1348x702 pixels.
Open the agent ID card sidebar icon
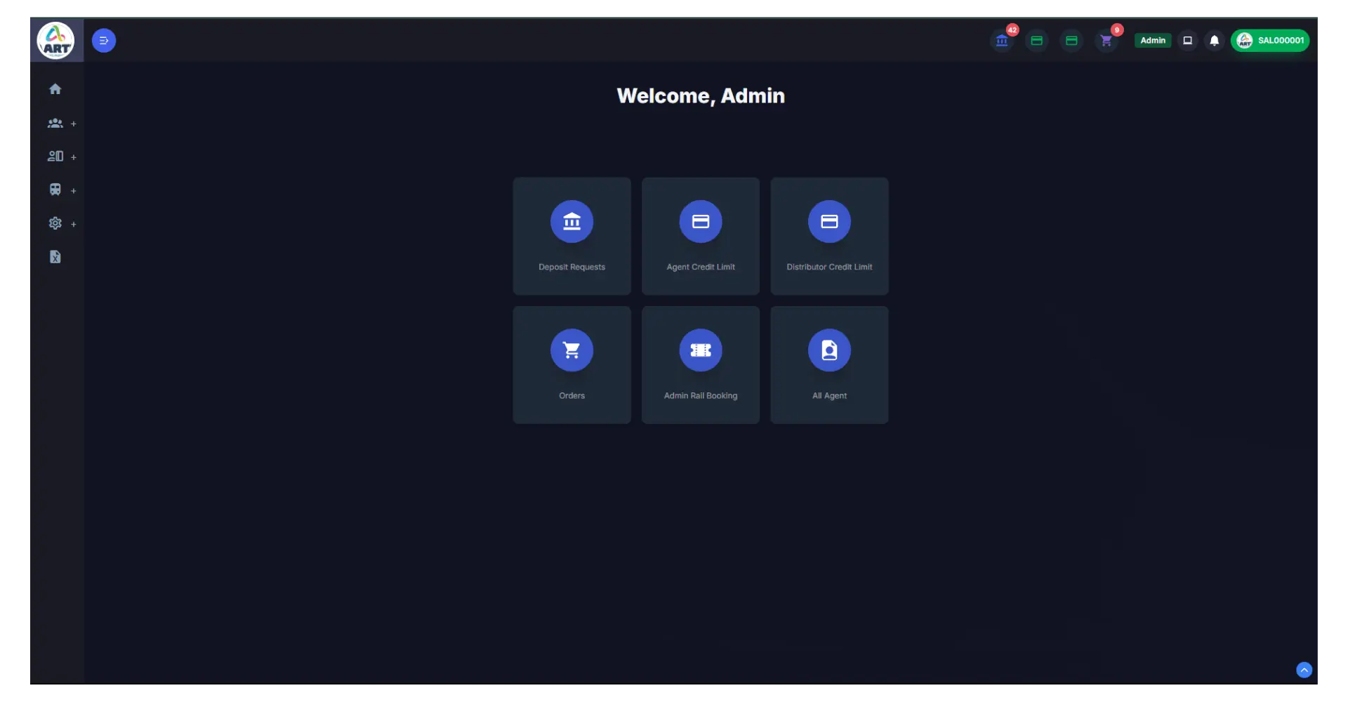(x=55, y=157)
